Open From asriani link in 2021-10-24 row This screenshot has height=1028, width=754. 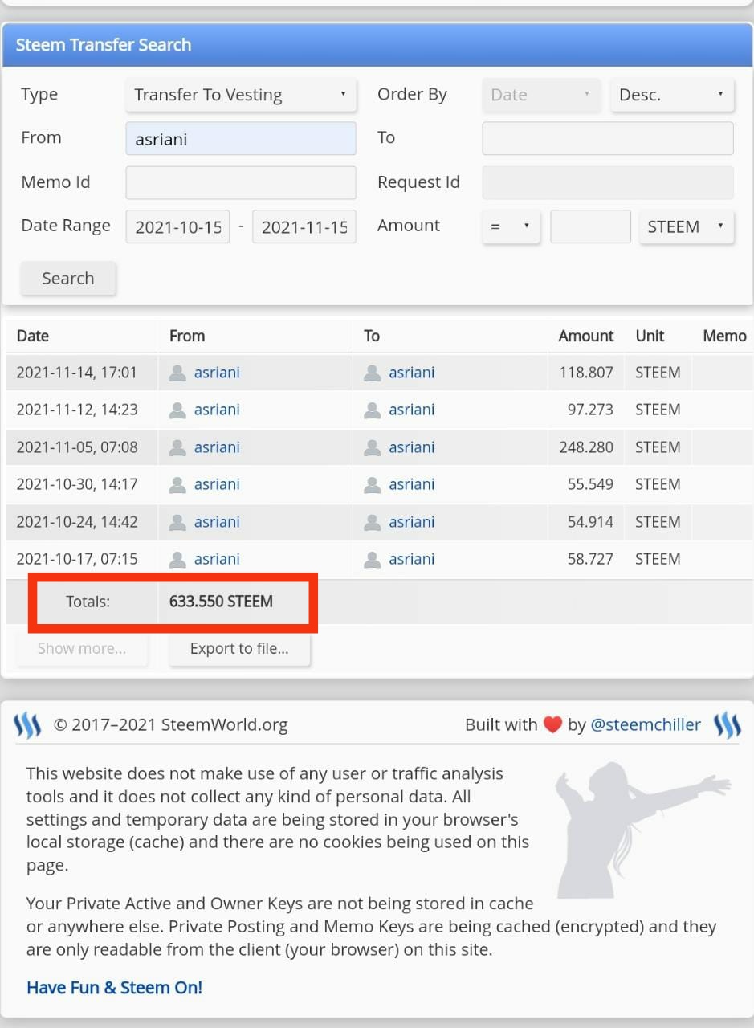tap(217, 522)
